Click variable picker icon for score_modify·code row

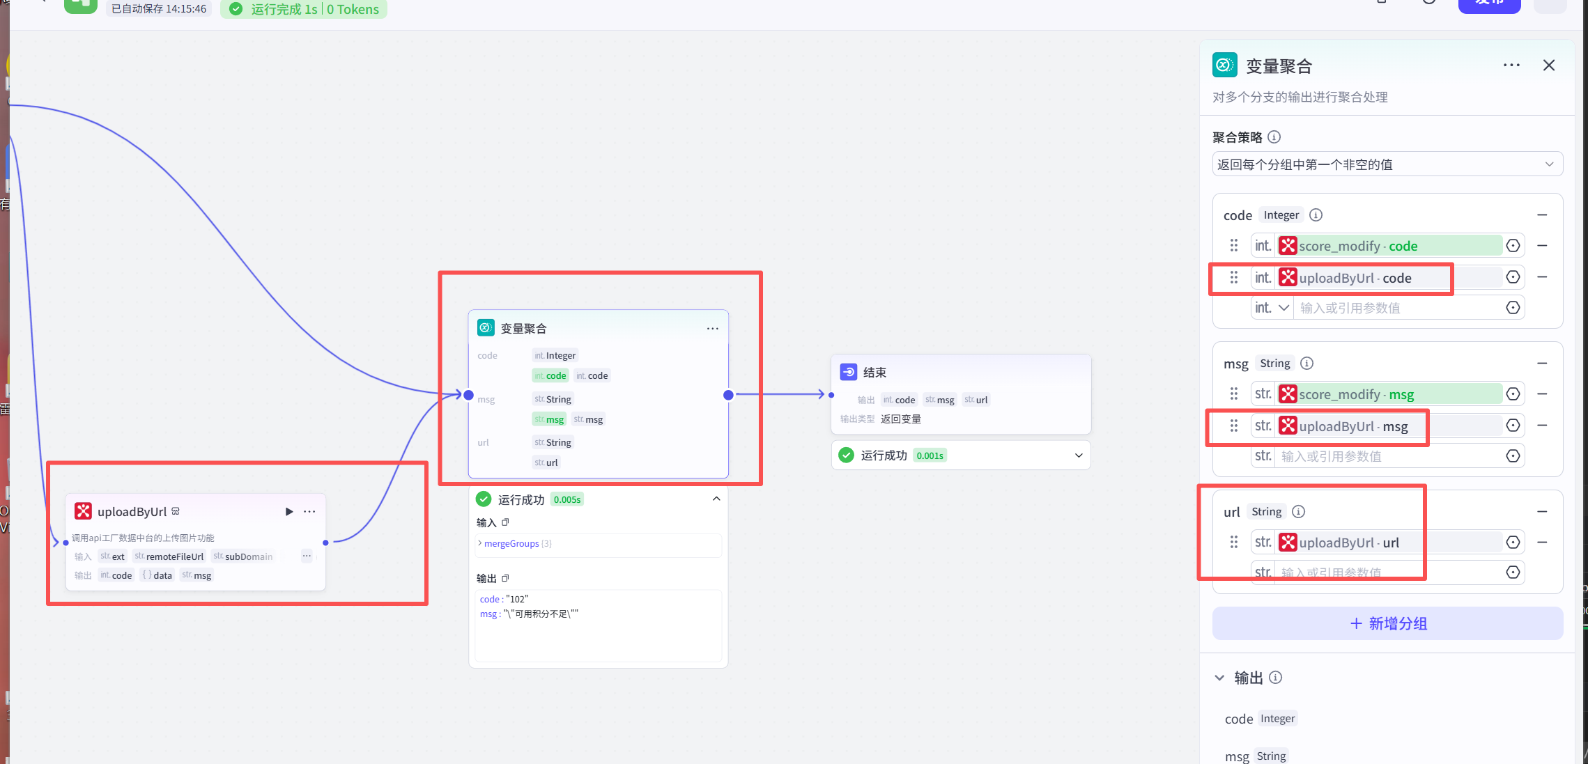(1513, 246)
